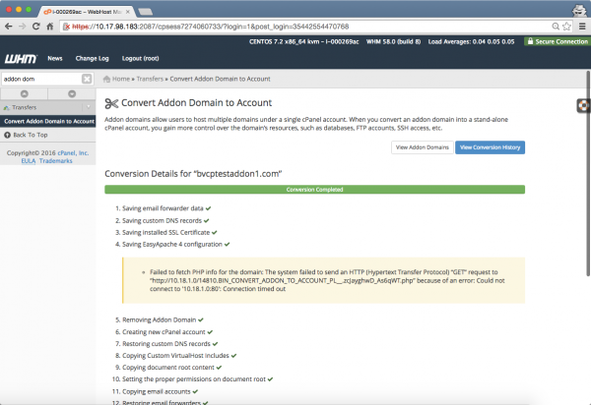Open the EULA link
Image resolution: width=591 pixels, height=405 pixels.
click(x=29, y=161)
